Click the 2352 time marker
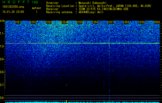Viewport: 162px width, 103px height. click(33, 22)
